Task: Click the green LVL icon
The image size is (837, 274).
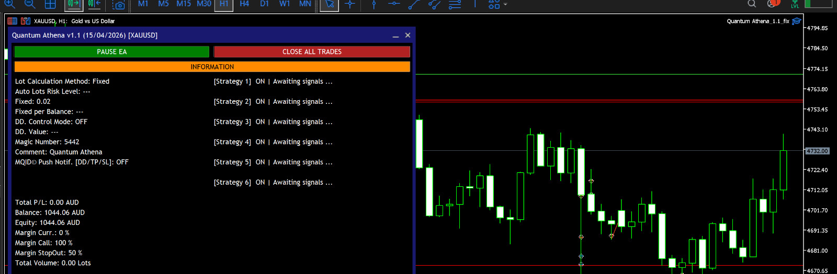Action: click(x=795, y=4)
